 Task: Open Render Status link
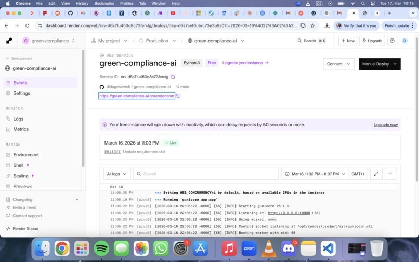(x=22, y=229)
